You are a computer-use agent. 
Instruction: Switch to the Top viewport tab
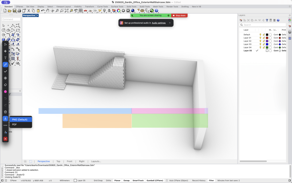coord(58,161)
